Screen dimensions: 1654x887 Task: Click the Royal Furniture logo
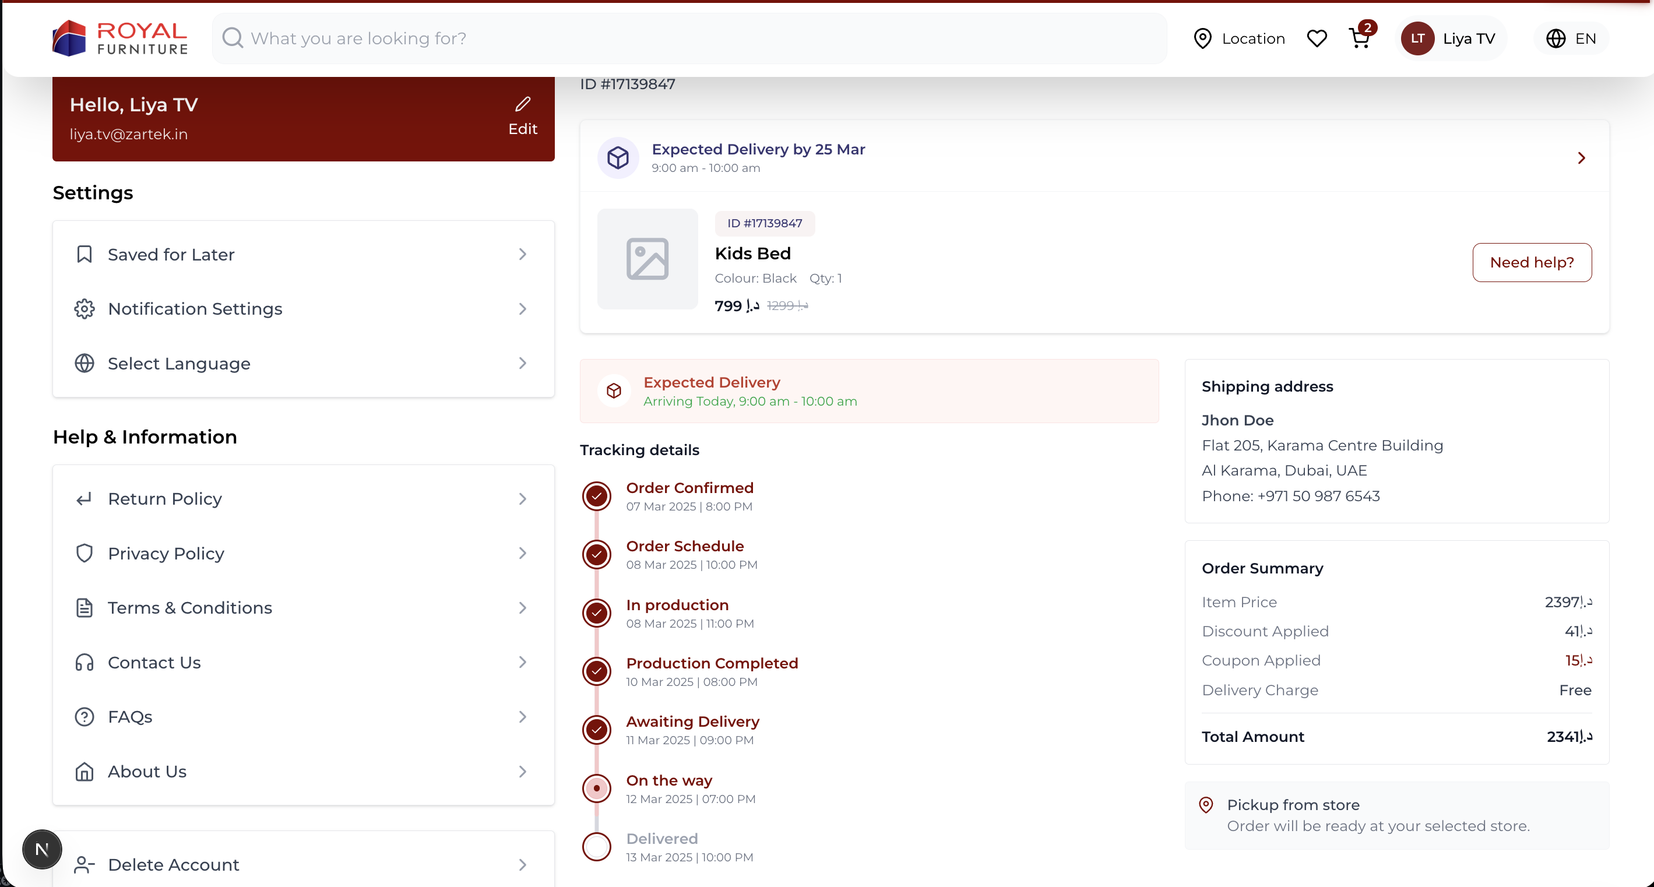coord(120,38)
